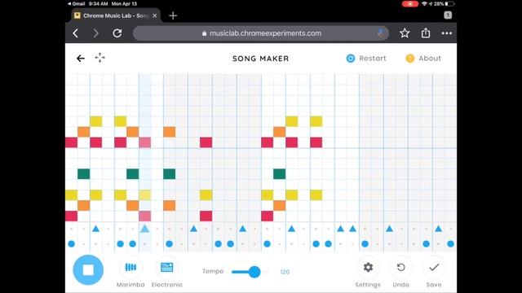Open the share sheet icon
The height and width of the screenshot is (293, 522).
426,33
